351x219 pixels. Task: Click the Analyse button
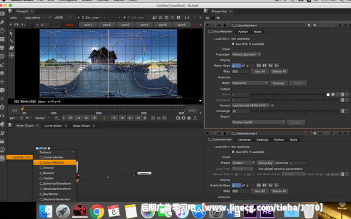pyautogui.click(x=278, y=83)
